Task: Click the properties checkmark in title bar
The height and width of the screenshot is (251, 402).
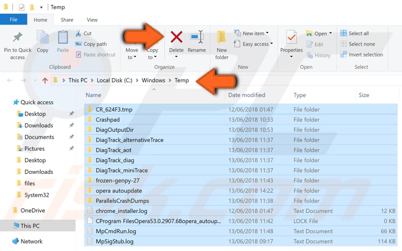Action: [22, 8]
